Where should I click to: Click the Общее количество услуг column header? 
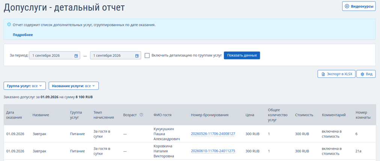click(278, 115)
